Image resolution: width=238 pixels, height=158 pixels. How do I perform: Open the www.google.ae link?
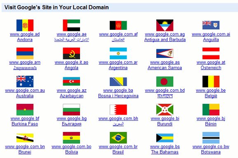[x=71, y=34]
